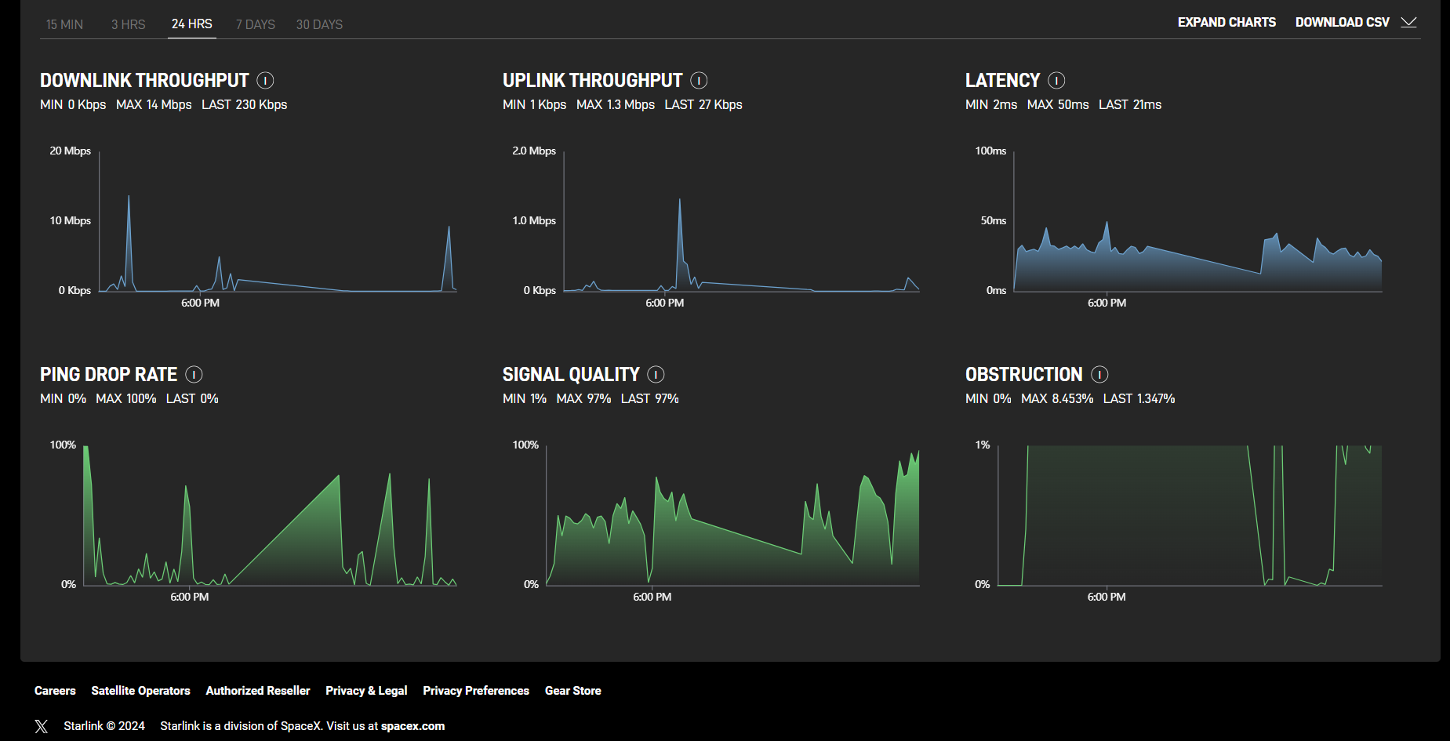Click the 'MAX 100%' ping drop value

click(126, 399)
